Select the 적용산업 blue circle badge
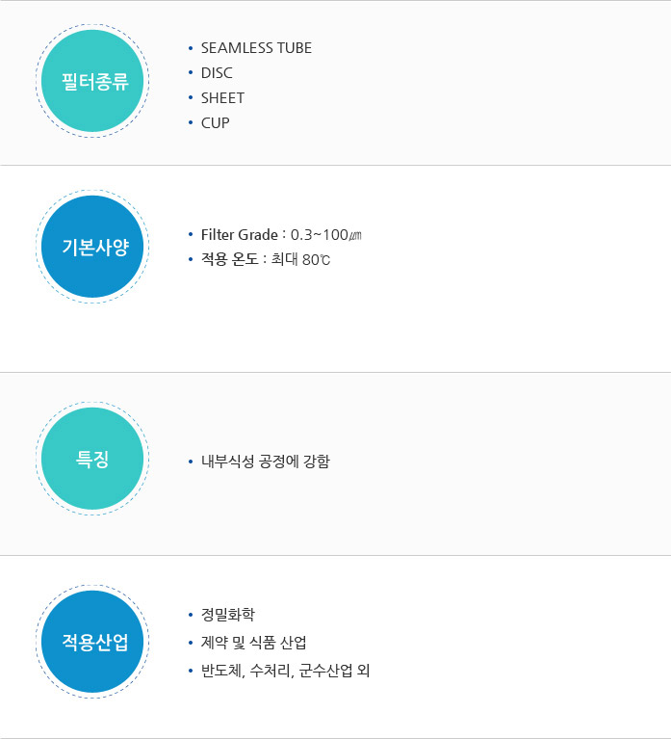Screen dimensions: 671x739 [92, 641]
